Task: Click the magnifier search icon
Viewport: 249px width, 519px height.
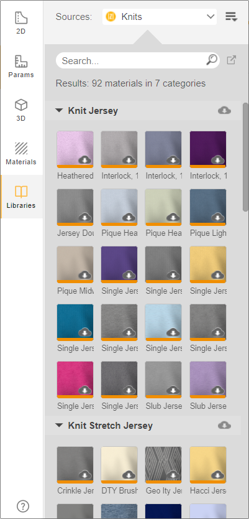Action: click(212, 60)
